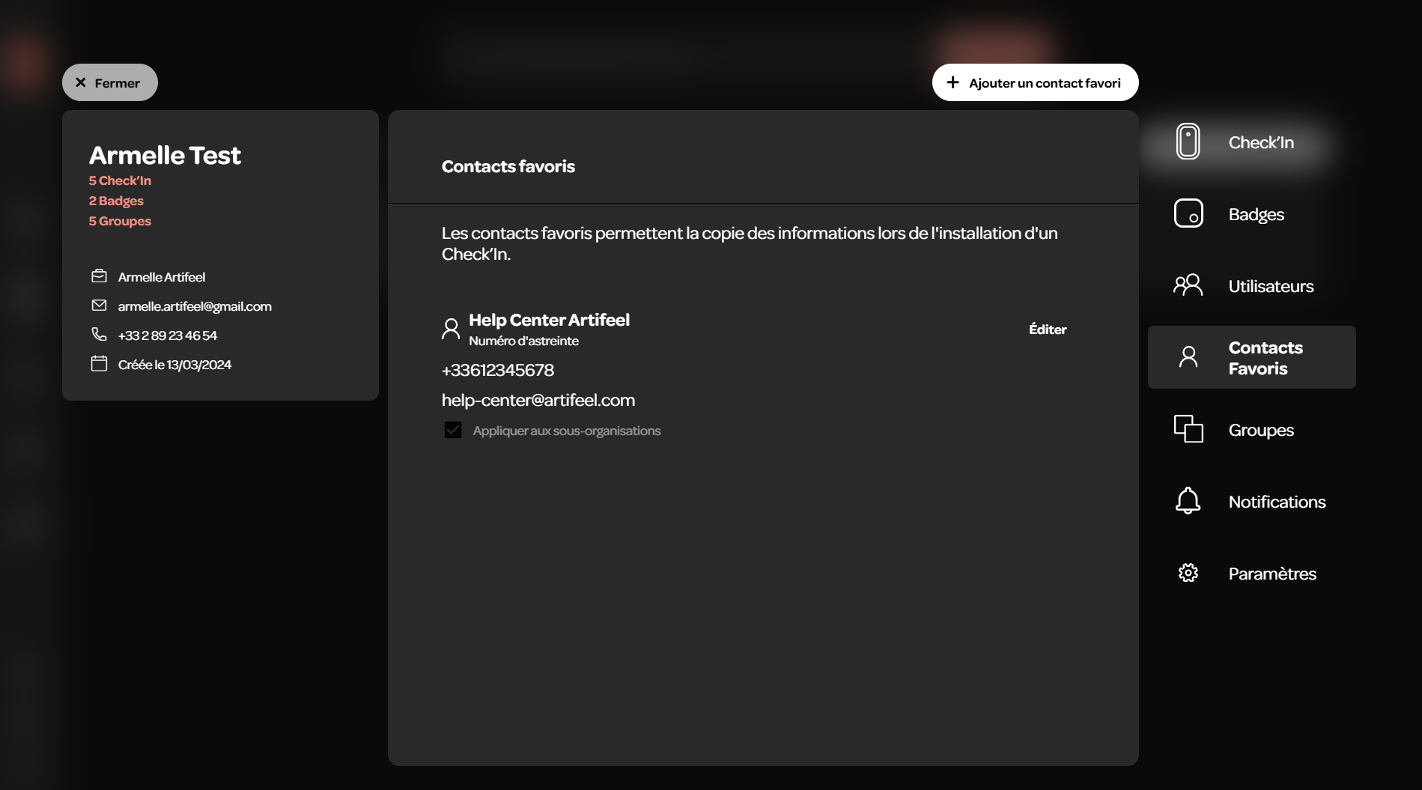Image resolution: width=1422 pixels, height=790 pixels.
Task: Close the panel with Fermer
Action: pyautogui.click(x=110, y=82)
